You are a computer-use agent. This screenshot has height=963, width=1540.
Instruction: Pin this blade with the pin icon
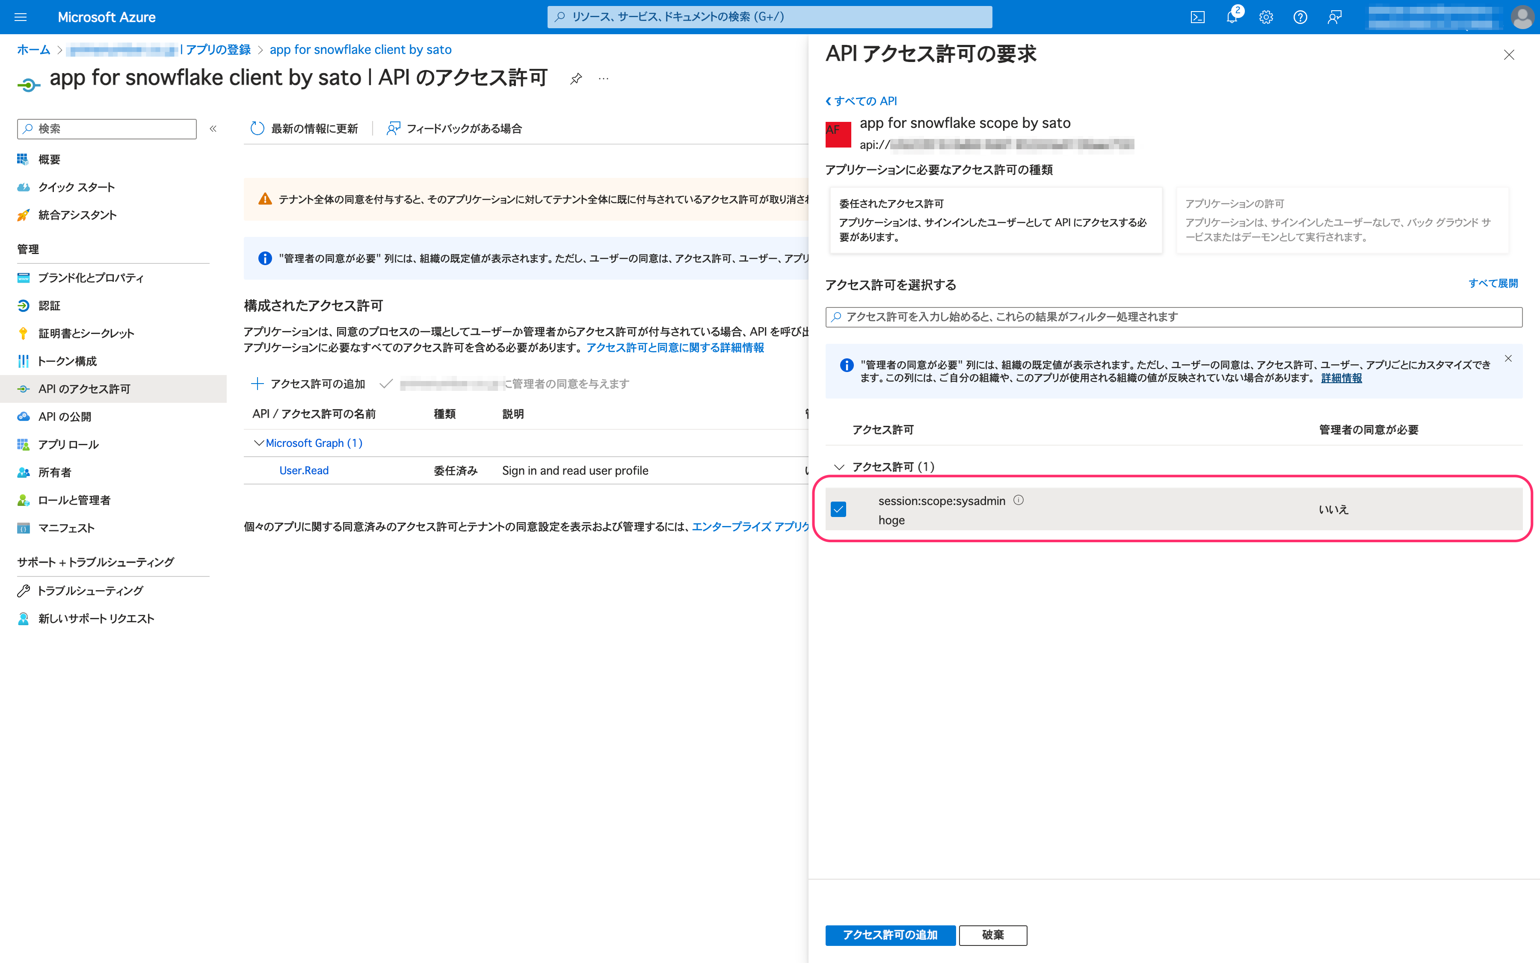point(576,78)
